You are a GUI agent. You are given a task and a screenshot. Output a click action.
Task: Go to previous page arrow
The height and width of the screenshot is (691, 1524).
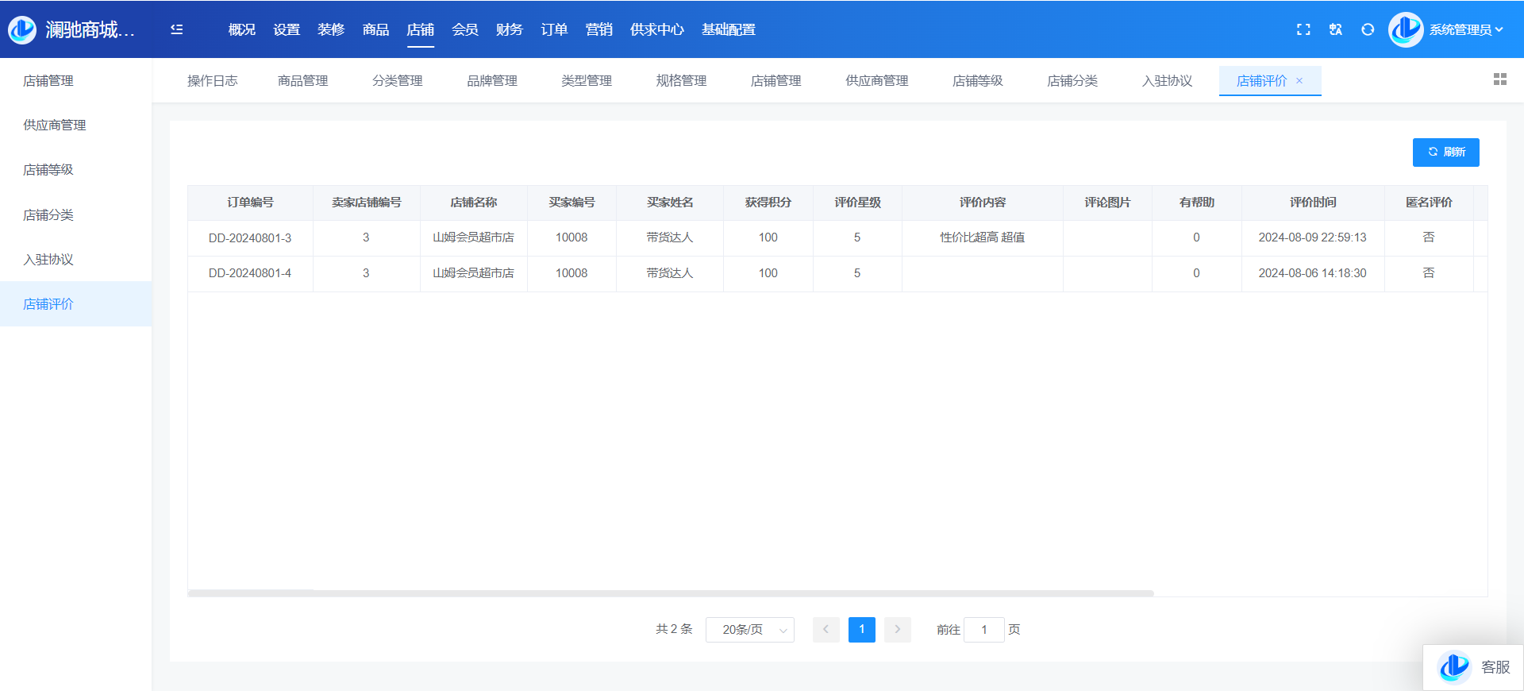tap(825, 630)
